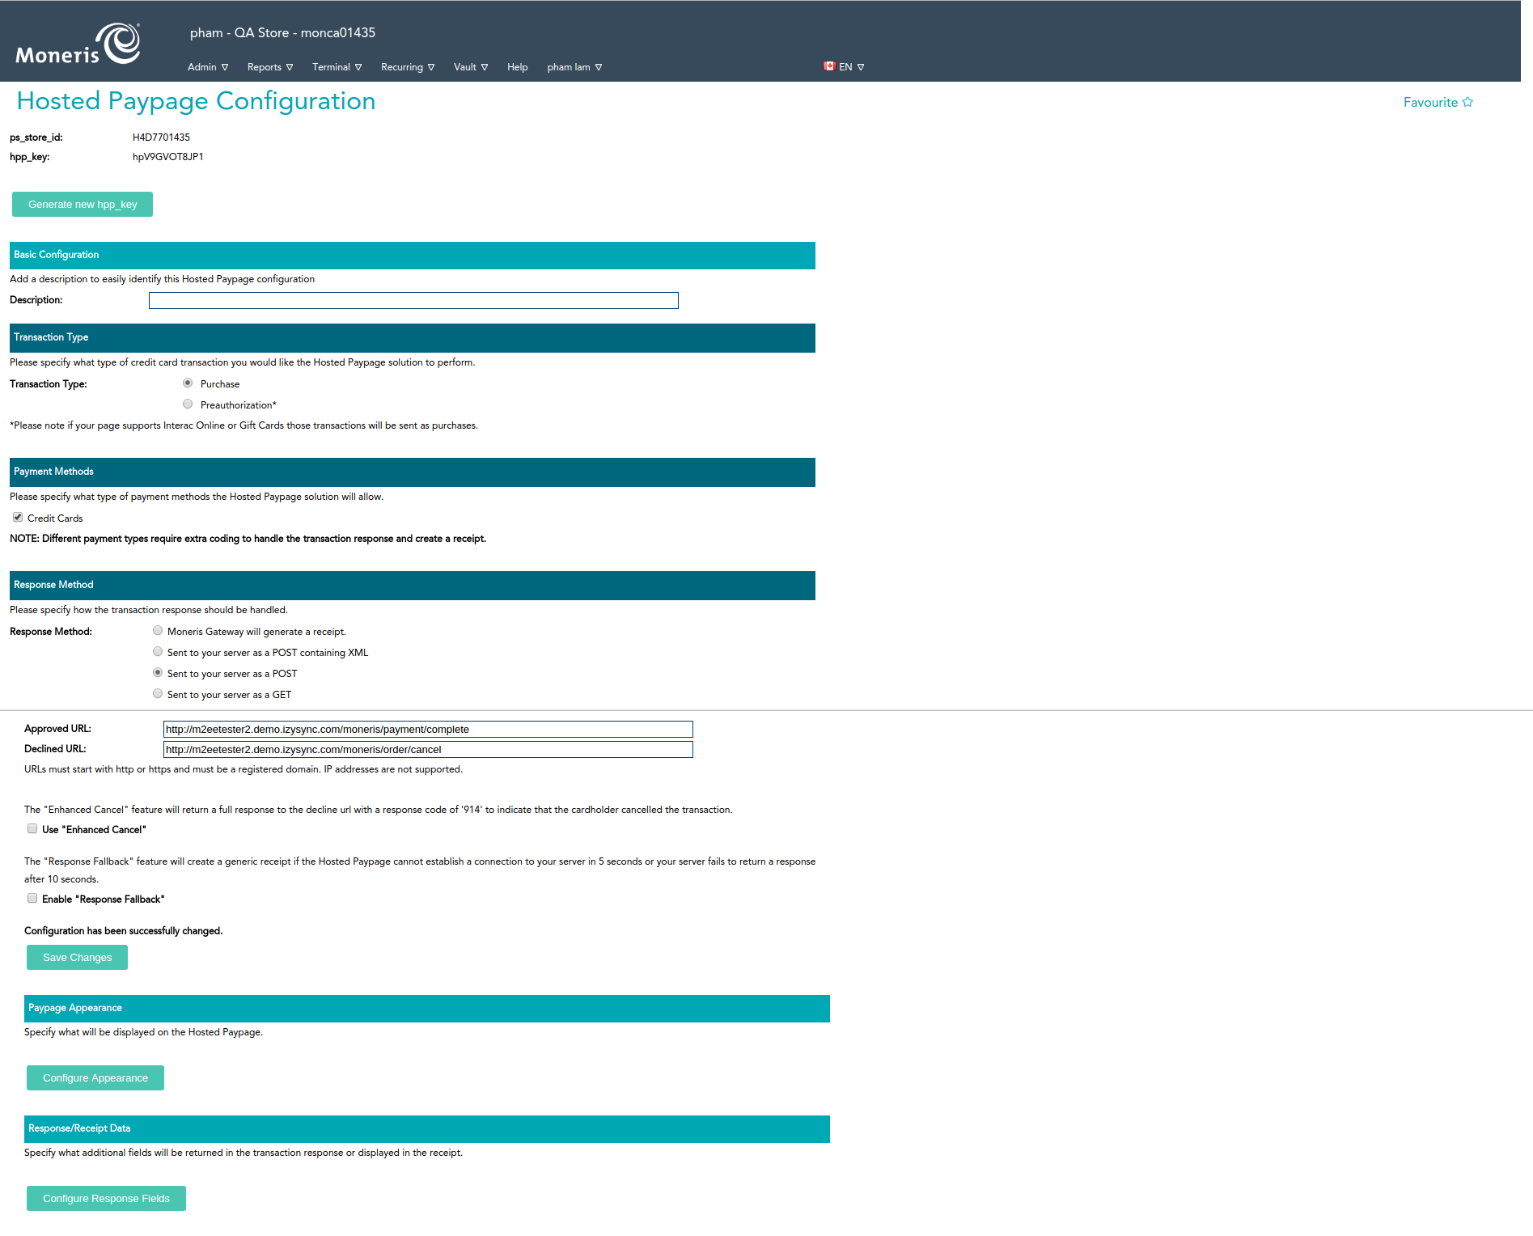This screenshot has width=1533, height=1236.
Task: Click the Moneris logo
Action: pos(78,44)
